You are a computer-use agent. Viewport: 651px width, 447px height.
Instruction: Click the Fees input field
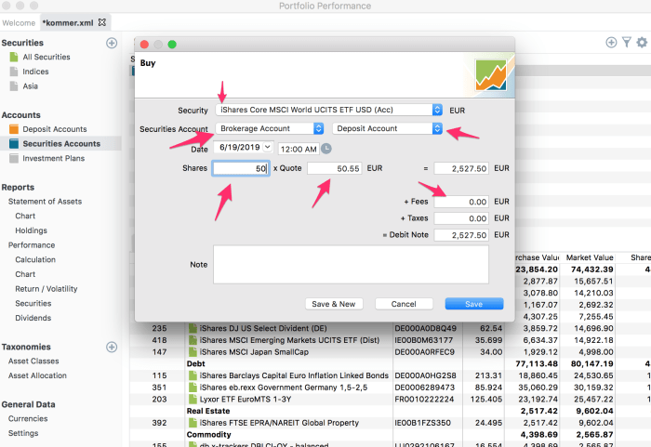point(461,202)
